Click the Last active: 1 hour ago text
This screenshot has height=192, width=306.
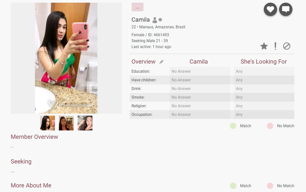click(x=151, y=47)
